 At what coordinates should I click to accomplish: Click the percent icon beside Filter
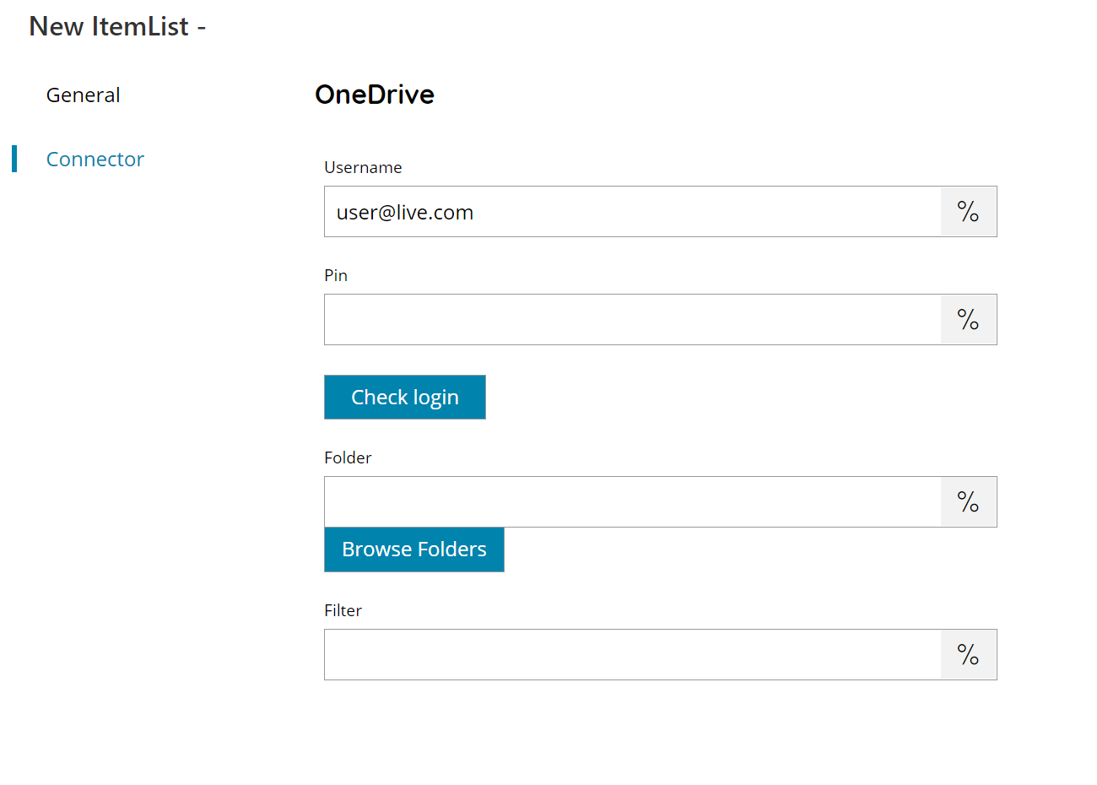point(969,655)
